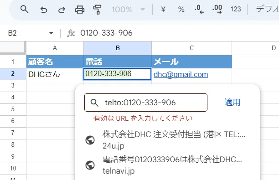Select row 5 header

[x=13, y=109]
